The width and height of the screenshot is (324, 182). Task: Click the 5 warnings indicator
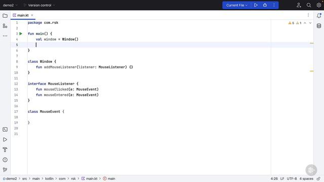291,23
